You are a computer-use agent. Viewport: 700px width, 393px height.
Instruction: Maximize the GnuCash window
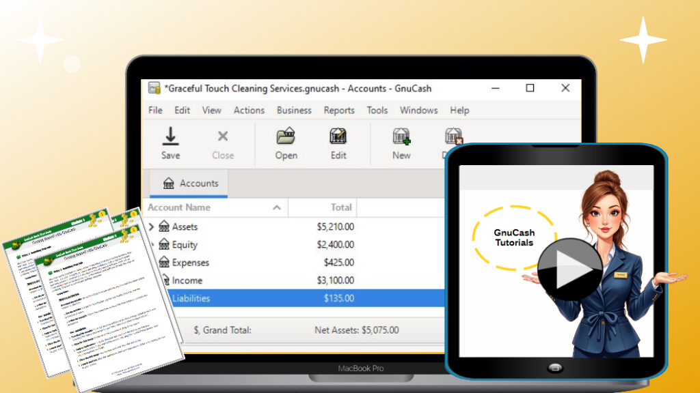tap(530, 88)
